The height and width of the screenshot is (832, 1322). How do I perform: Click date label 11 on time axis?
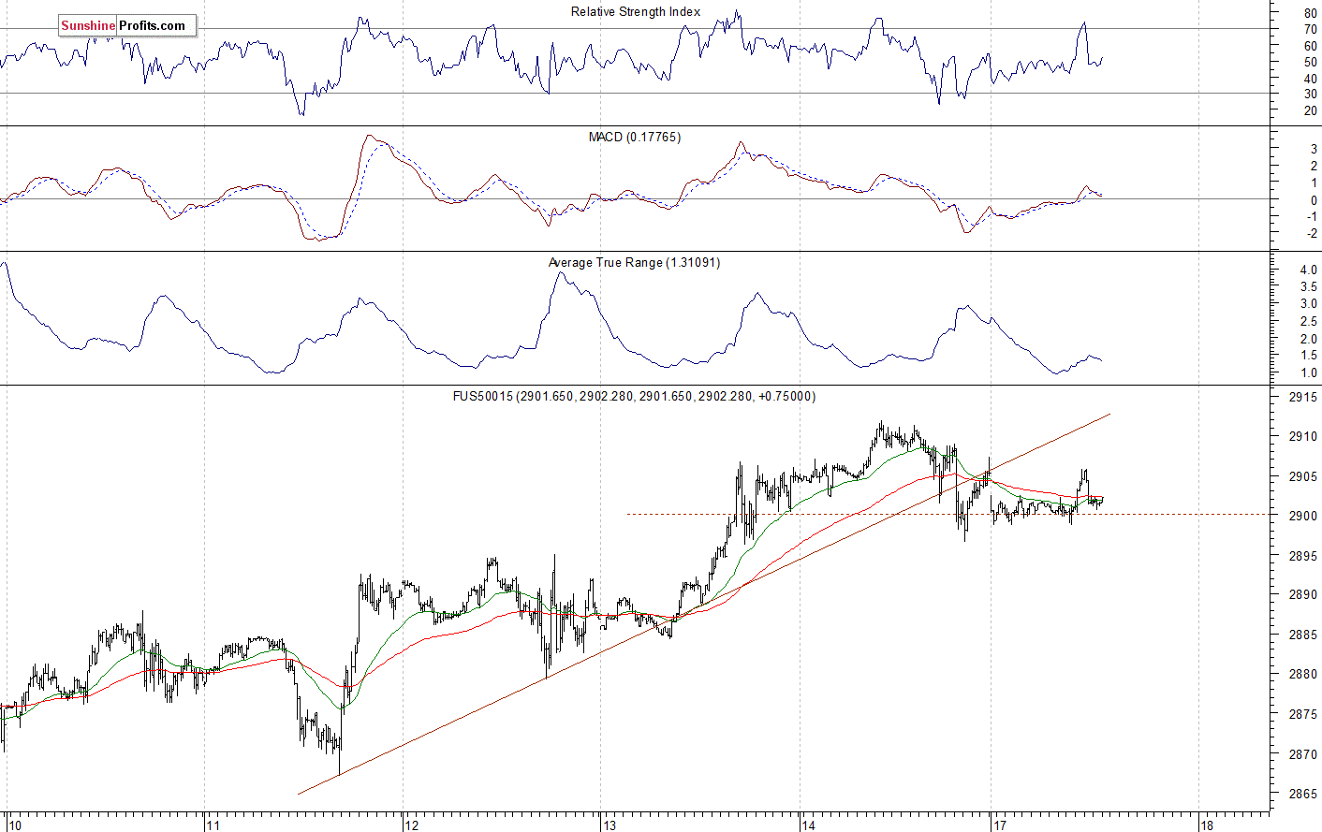213,825
